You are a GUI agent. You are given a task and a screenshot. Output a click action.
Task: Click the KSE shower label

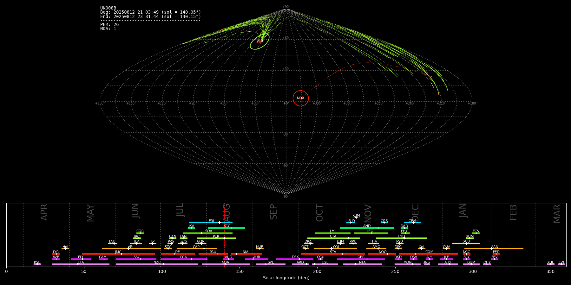click(37, 262)
